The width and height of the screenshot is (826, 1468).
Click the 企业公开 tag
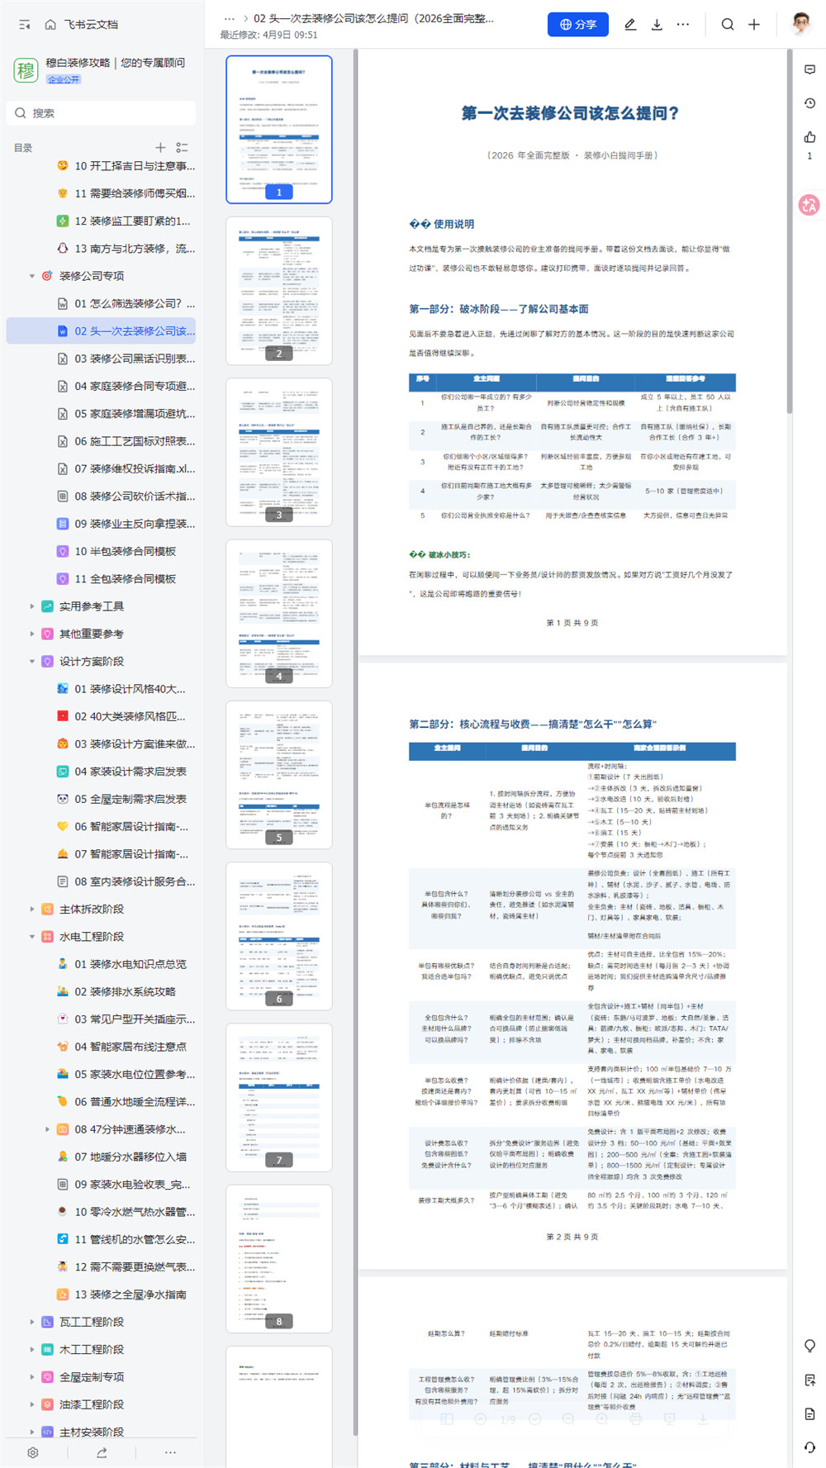(x=64, y=79)
